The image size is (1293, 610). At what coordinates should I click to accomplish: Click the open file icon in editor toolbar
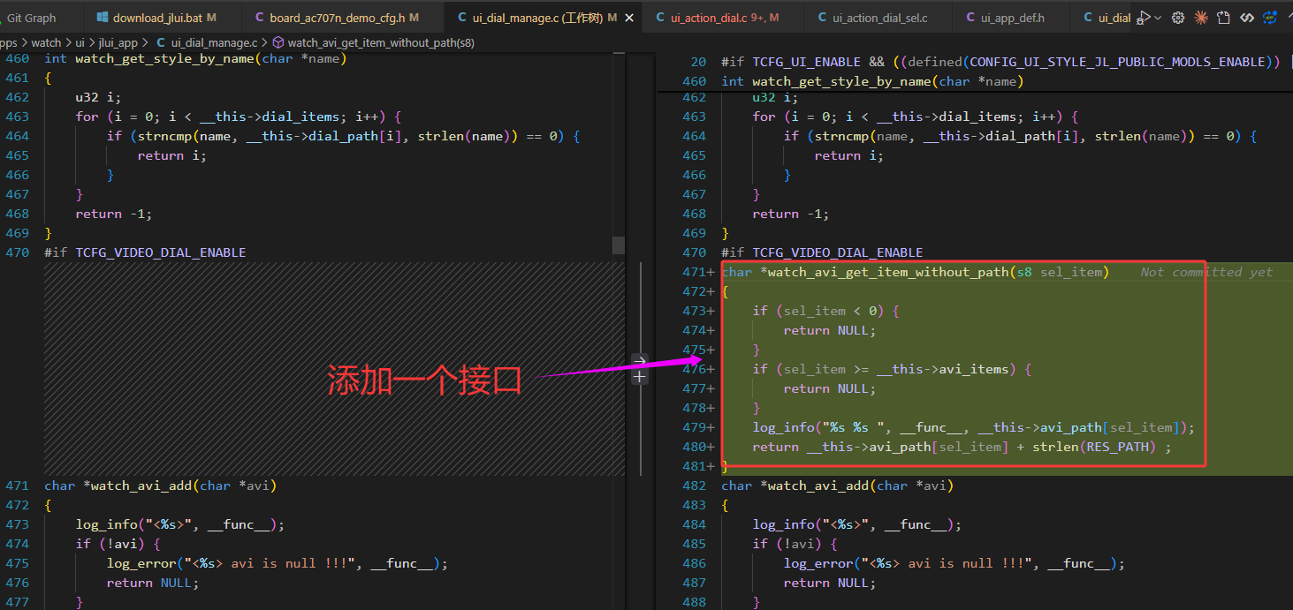click(1223, 18)
